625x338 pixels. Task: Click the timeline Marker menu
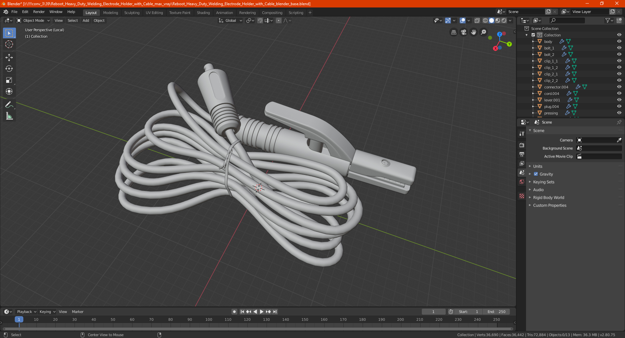[x=77, y=312]
